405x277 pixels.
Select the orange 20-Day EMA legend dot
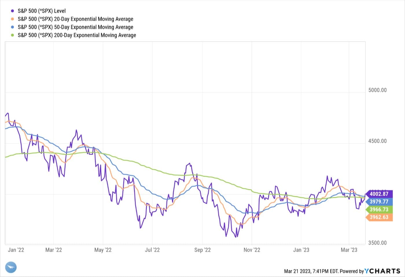coord(12,19)
